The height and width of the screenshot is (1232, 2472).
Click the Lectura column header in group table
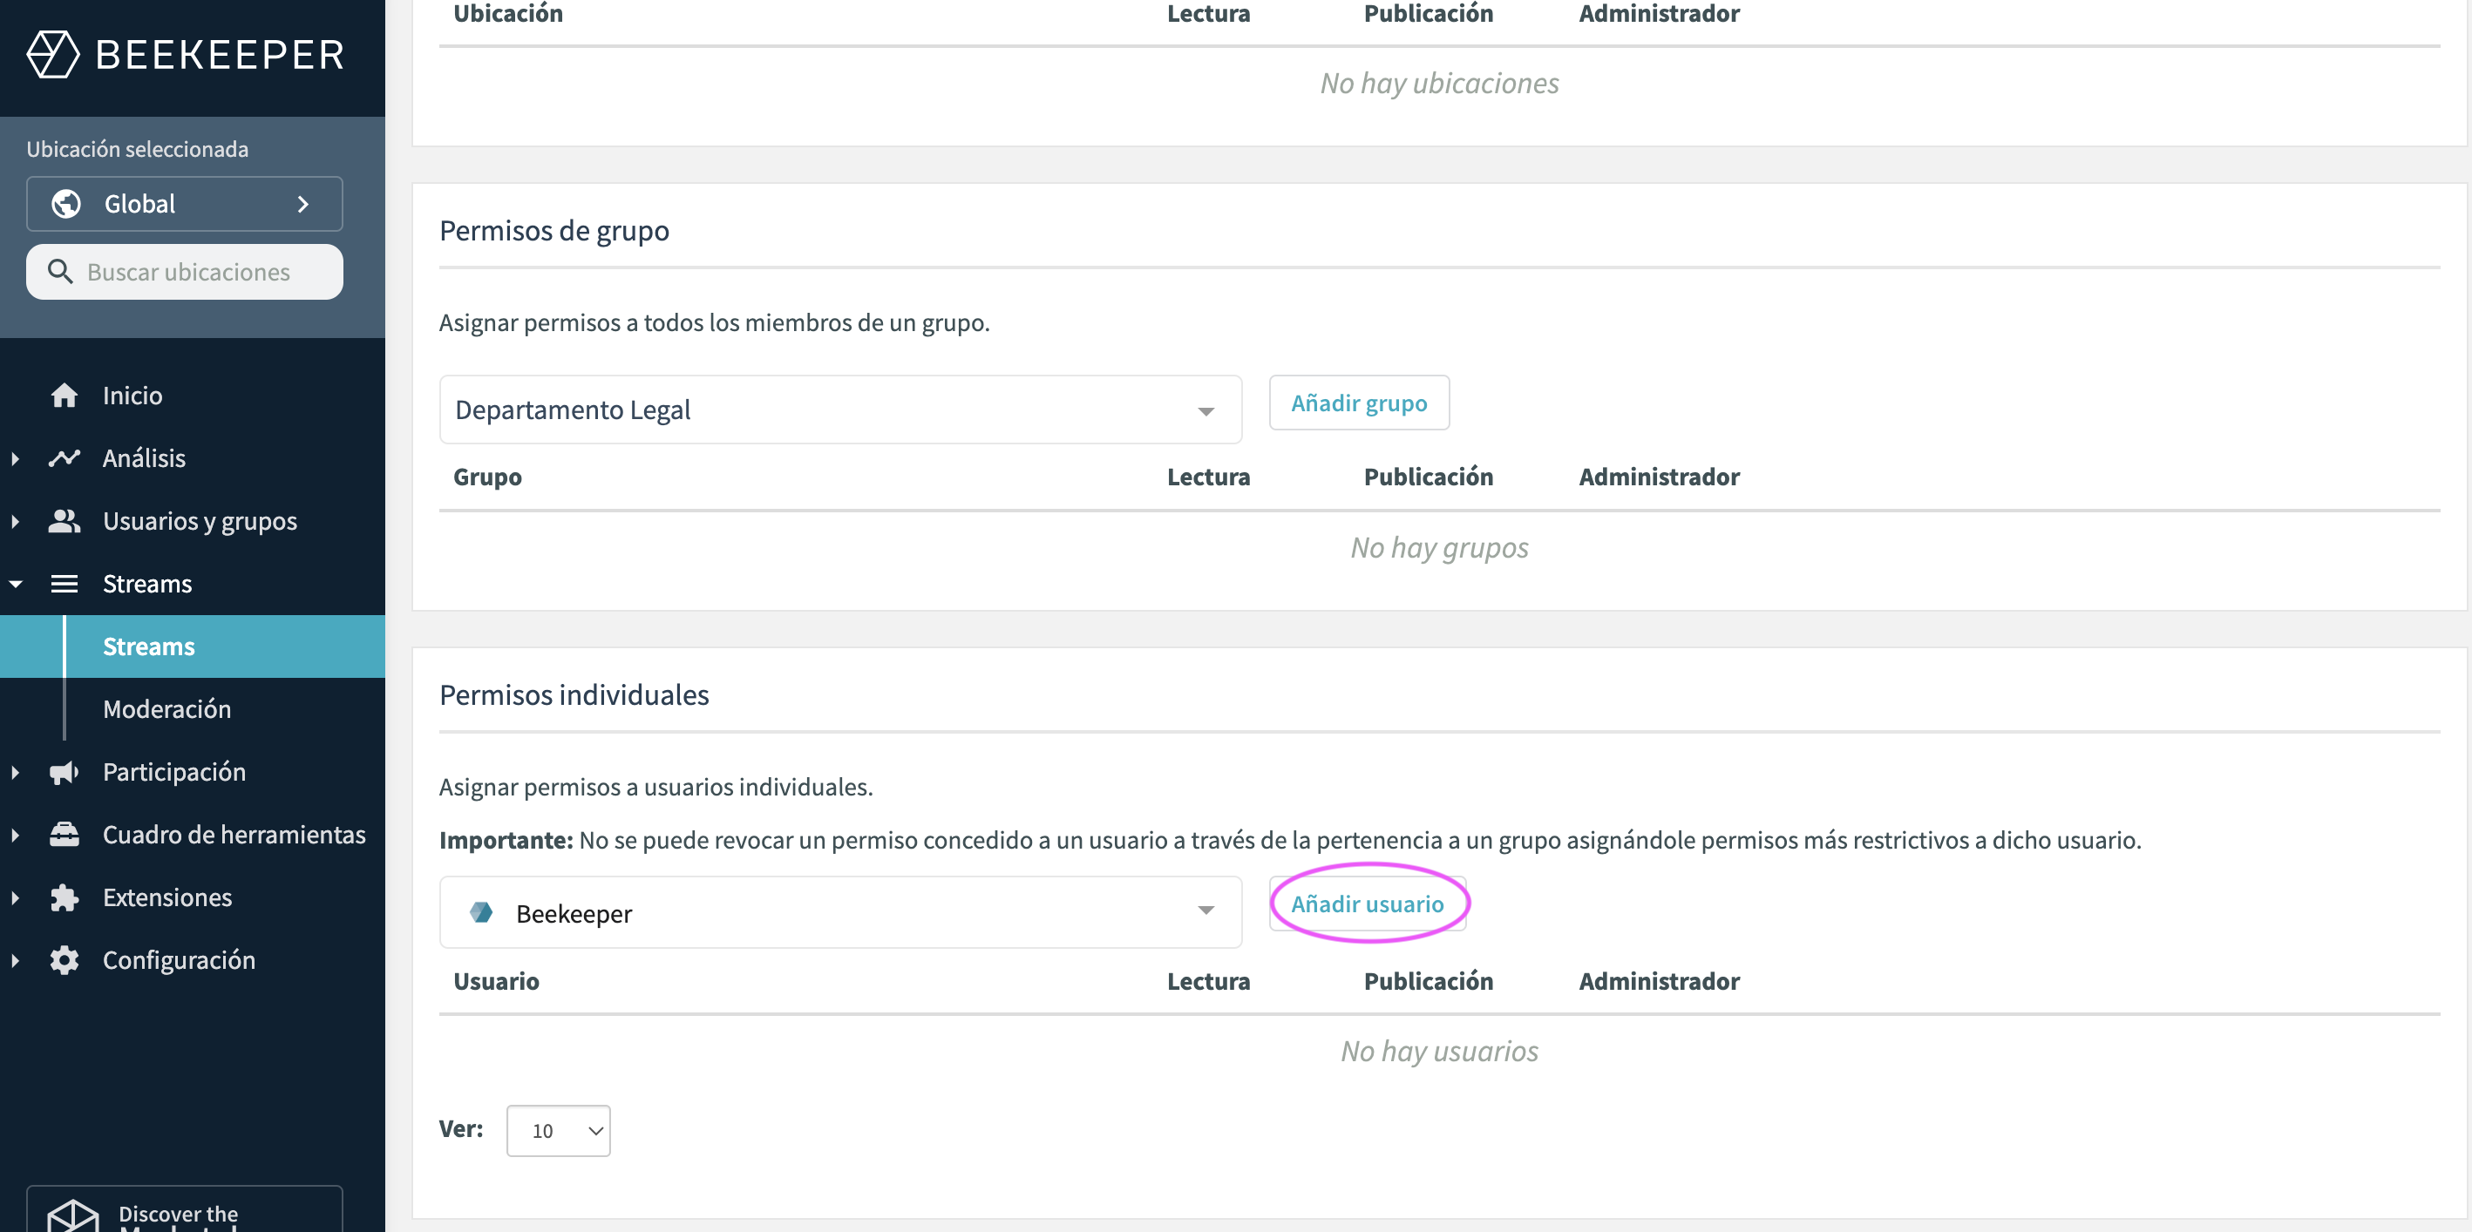click(1208, 477)
